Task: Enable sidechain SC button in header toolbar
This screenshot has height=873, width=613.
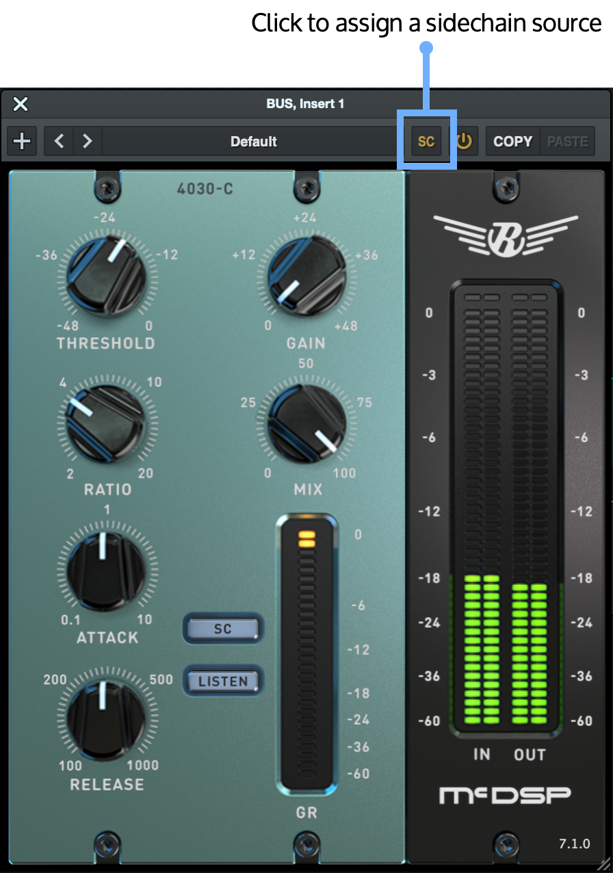Action: (x=426, y=142)
